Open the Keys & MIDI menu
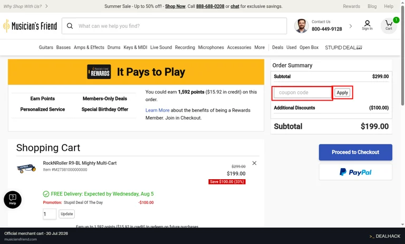Viewport: 405px width, 244px height. (x=136, y=47)
